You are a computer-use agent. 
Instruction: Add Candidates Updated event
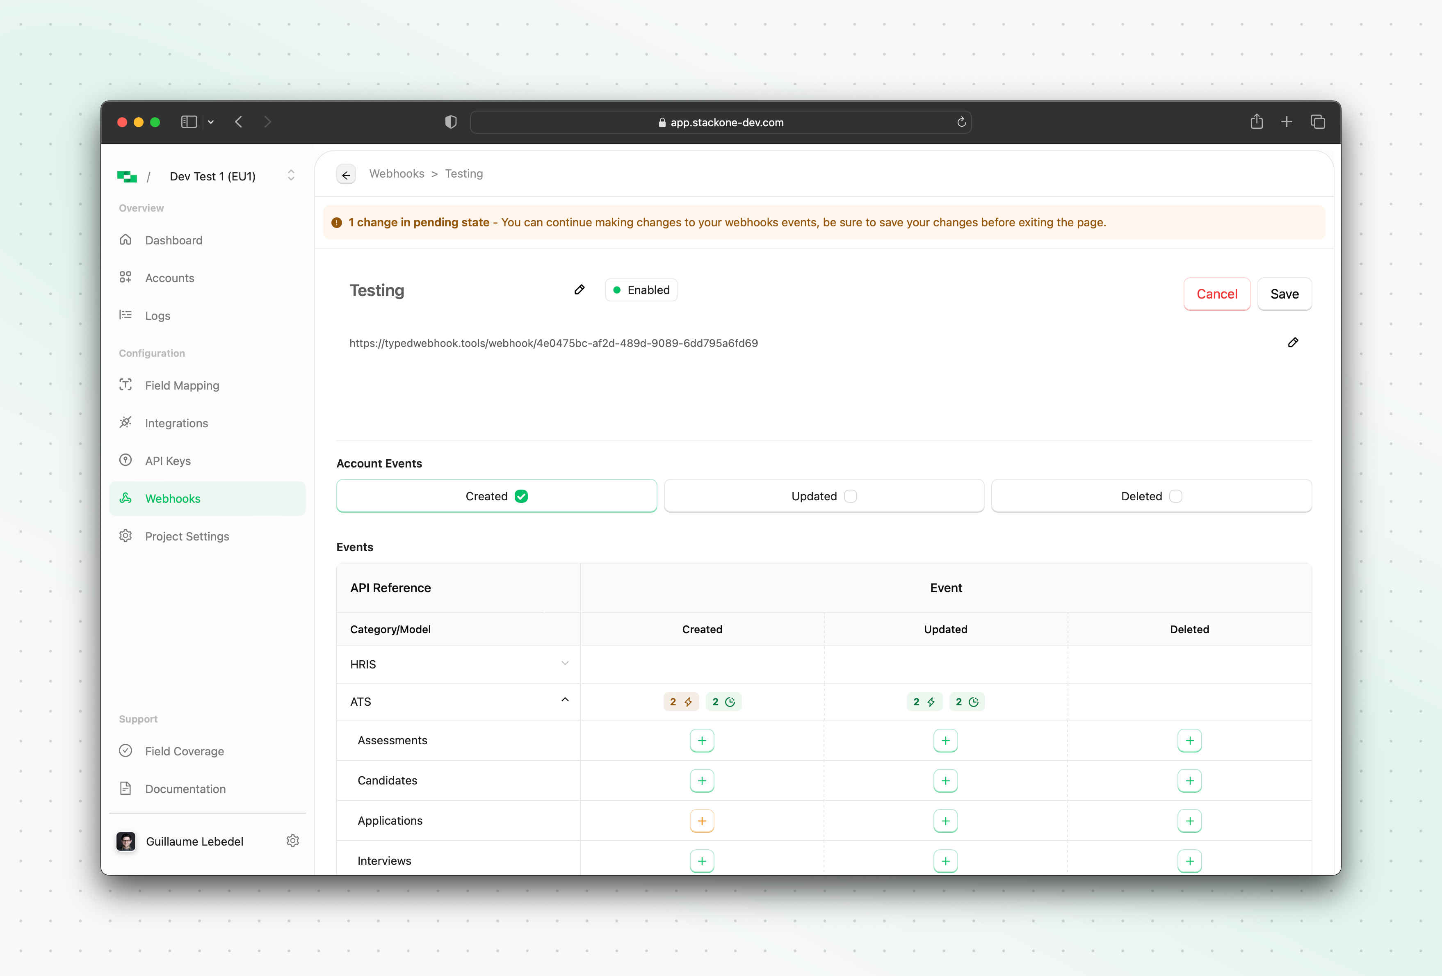(x=945, y=780)
